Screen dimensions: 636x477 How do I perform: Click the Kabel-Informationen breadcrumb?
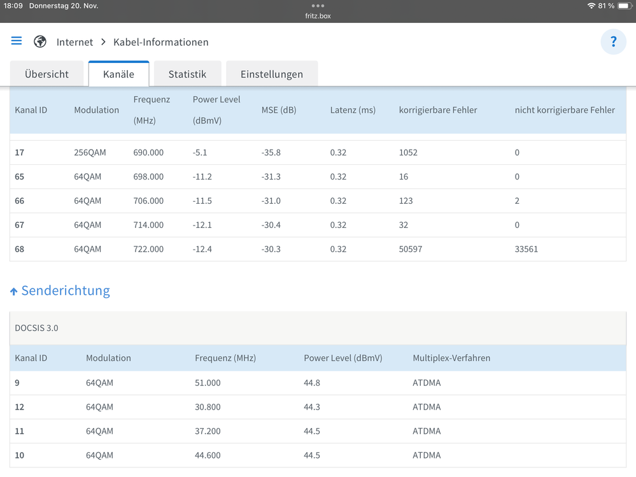pyautogui.click(x=160, y=42)
